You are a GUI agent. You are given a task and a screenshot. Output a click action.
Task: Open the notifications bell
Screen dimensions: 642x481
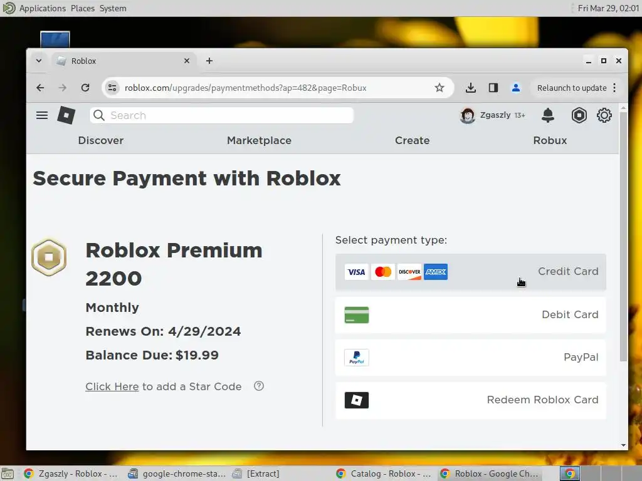point(548,115)
